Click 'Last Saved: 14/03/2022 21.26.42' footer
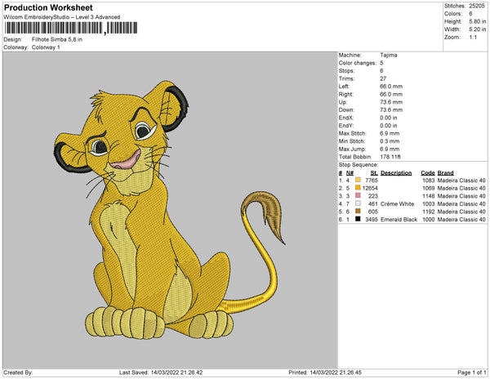The image size is (490, 379). [x=161, y=372]
